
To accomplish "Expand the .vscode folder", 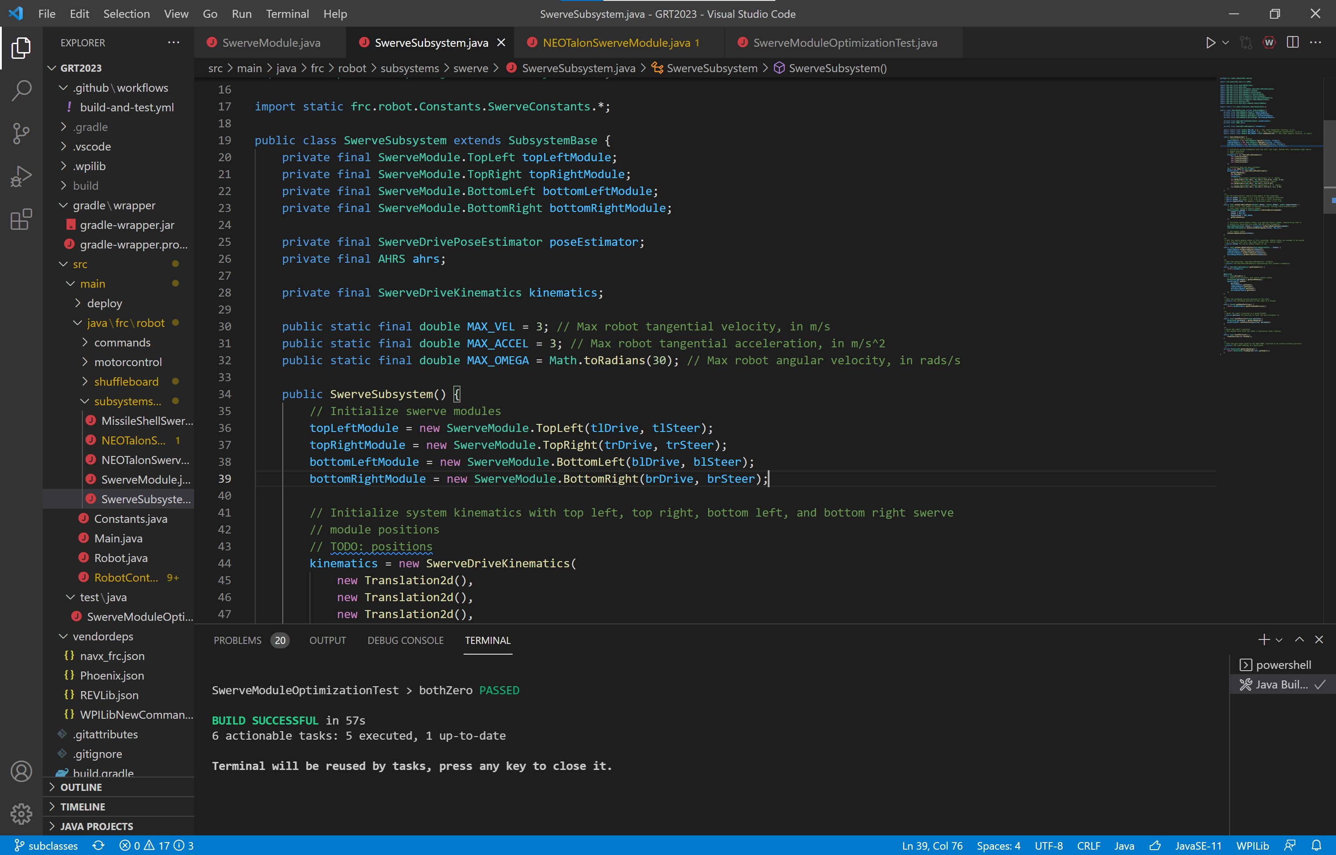I will pos(119,147).
